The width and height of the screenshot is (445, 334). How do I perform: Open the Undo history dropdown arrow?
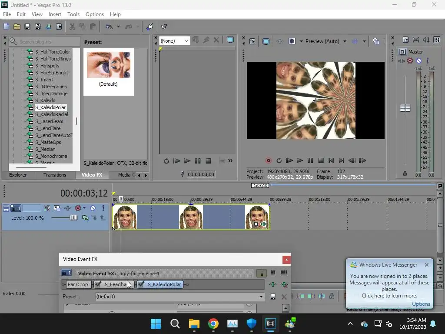[x=118, y=27]
